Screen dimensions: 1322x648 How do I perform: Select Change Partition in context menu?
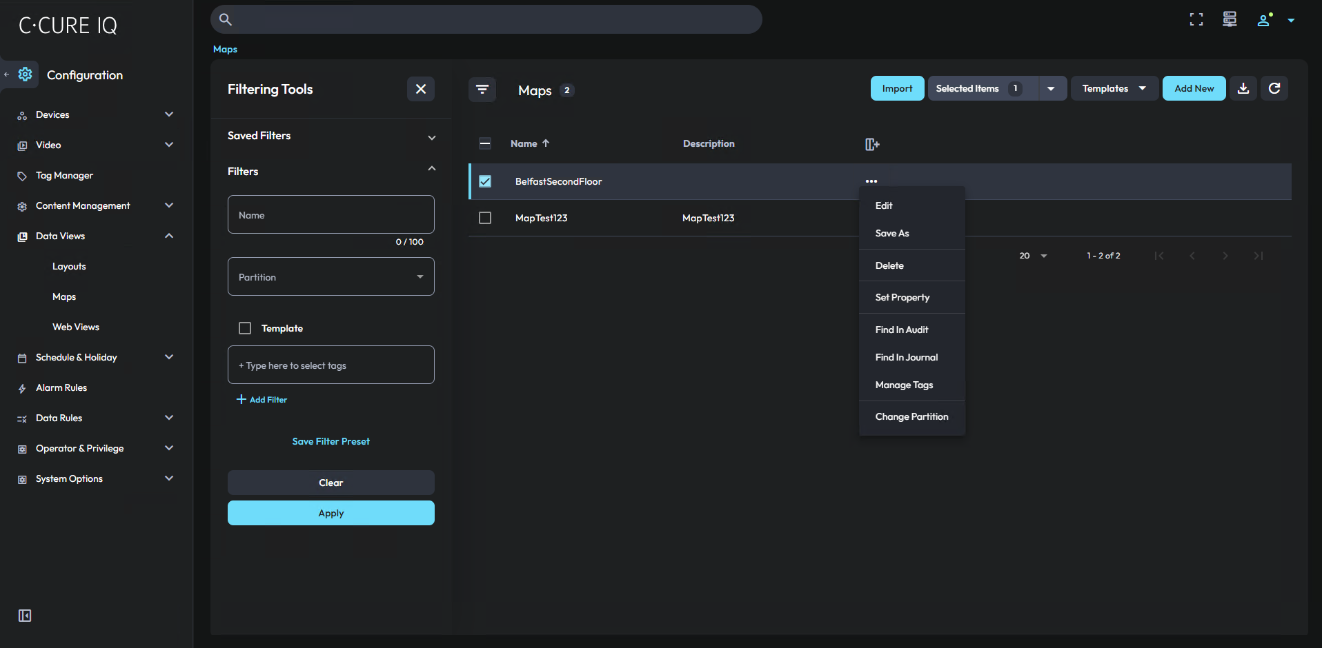(911, 416)
